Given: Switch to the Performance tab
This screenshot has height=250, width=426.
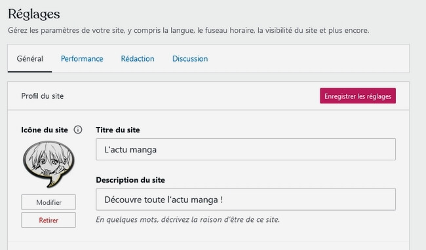Looking at the screenshot, I should (x=82, y=58).
